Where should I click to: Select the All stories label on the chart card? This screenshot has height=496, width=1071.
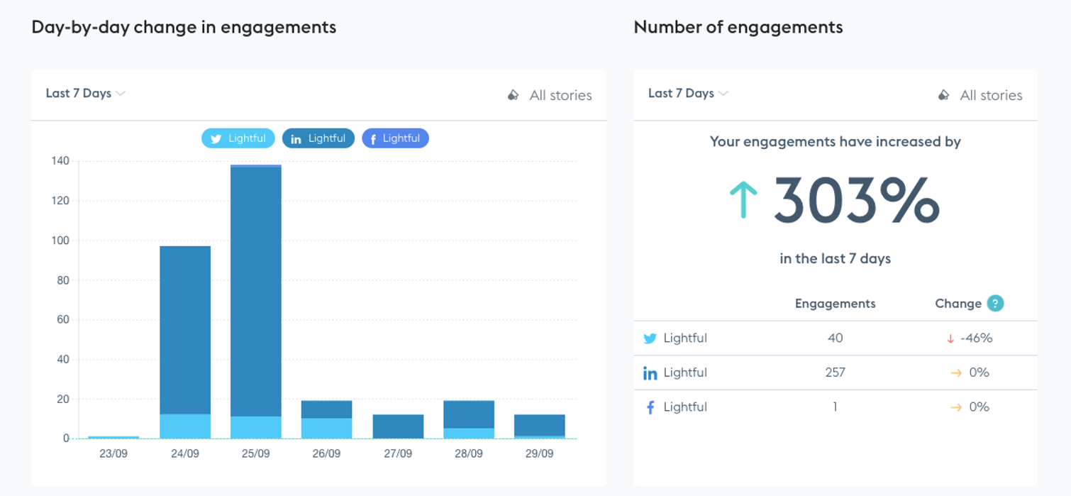(x=560, y=95)
